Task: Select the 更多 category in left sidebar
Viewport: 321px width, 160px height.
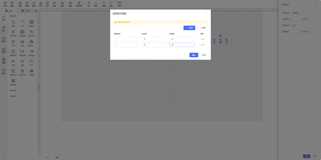Action: [x=4, y=71]
